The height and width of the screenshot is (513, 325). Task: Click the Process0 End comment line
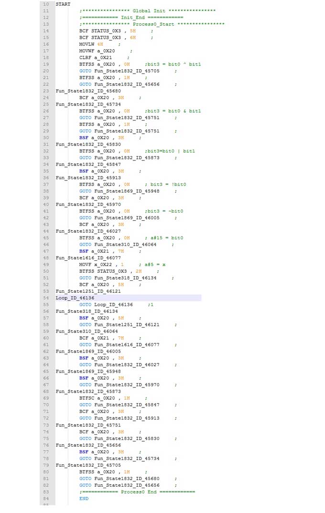(x=137, y=492)
